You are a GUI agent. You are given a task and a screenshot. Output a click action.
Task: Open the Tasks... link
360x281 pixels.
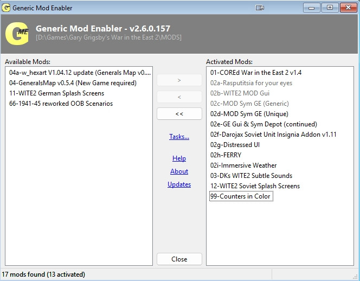(179, 137)
